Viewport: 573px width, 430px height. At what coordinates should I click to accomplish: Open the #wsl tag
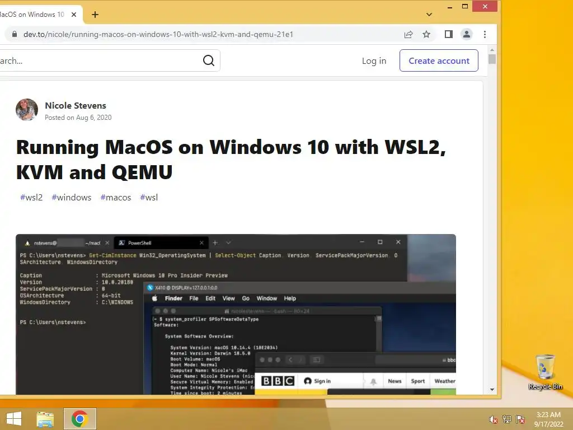pyautogui.click(x=149, y=198)
